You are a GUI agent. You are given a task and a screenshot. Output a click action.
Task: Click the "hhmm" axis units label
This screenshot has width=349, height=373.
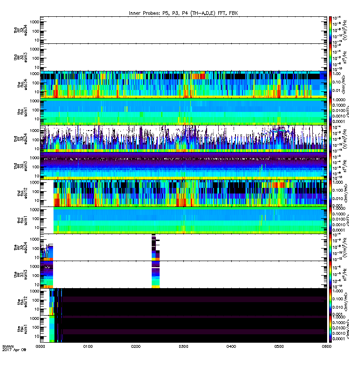(x=8, y=346)
